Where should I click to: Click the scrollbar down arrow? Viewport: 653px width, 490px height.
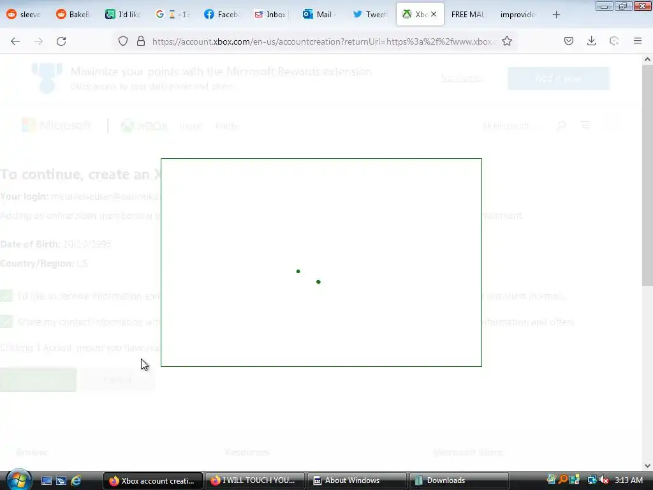tap(647, 465)
